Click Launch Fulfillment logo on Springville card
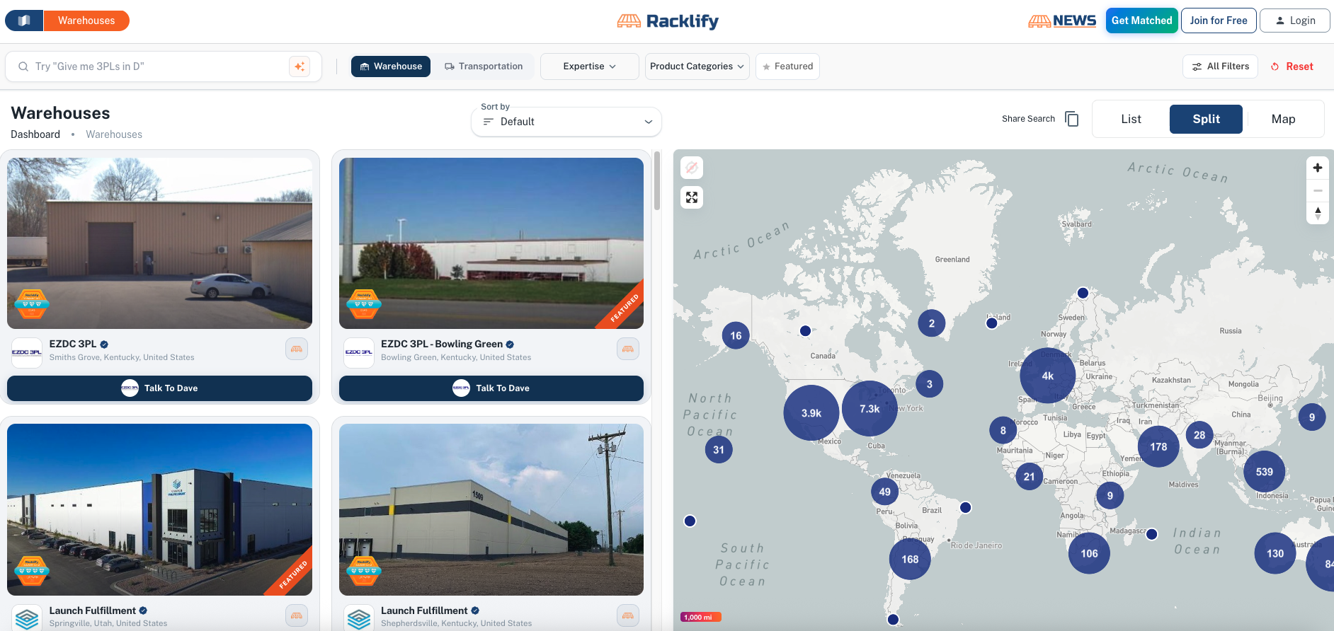This screenshot has height=631, width=1334. point(27,618)
